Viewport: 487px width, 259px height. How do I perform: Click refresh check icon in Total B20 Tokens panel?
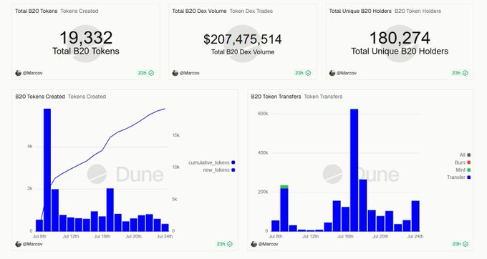pos(151,73)
